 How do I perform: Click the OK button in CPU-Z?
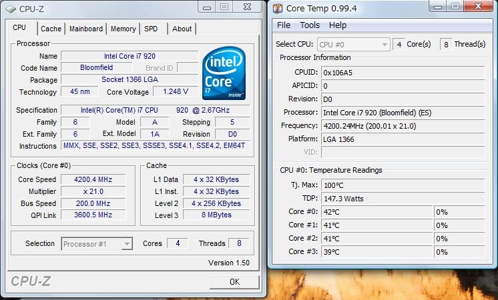click(x=234, y=281)
